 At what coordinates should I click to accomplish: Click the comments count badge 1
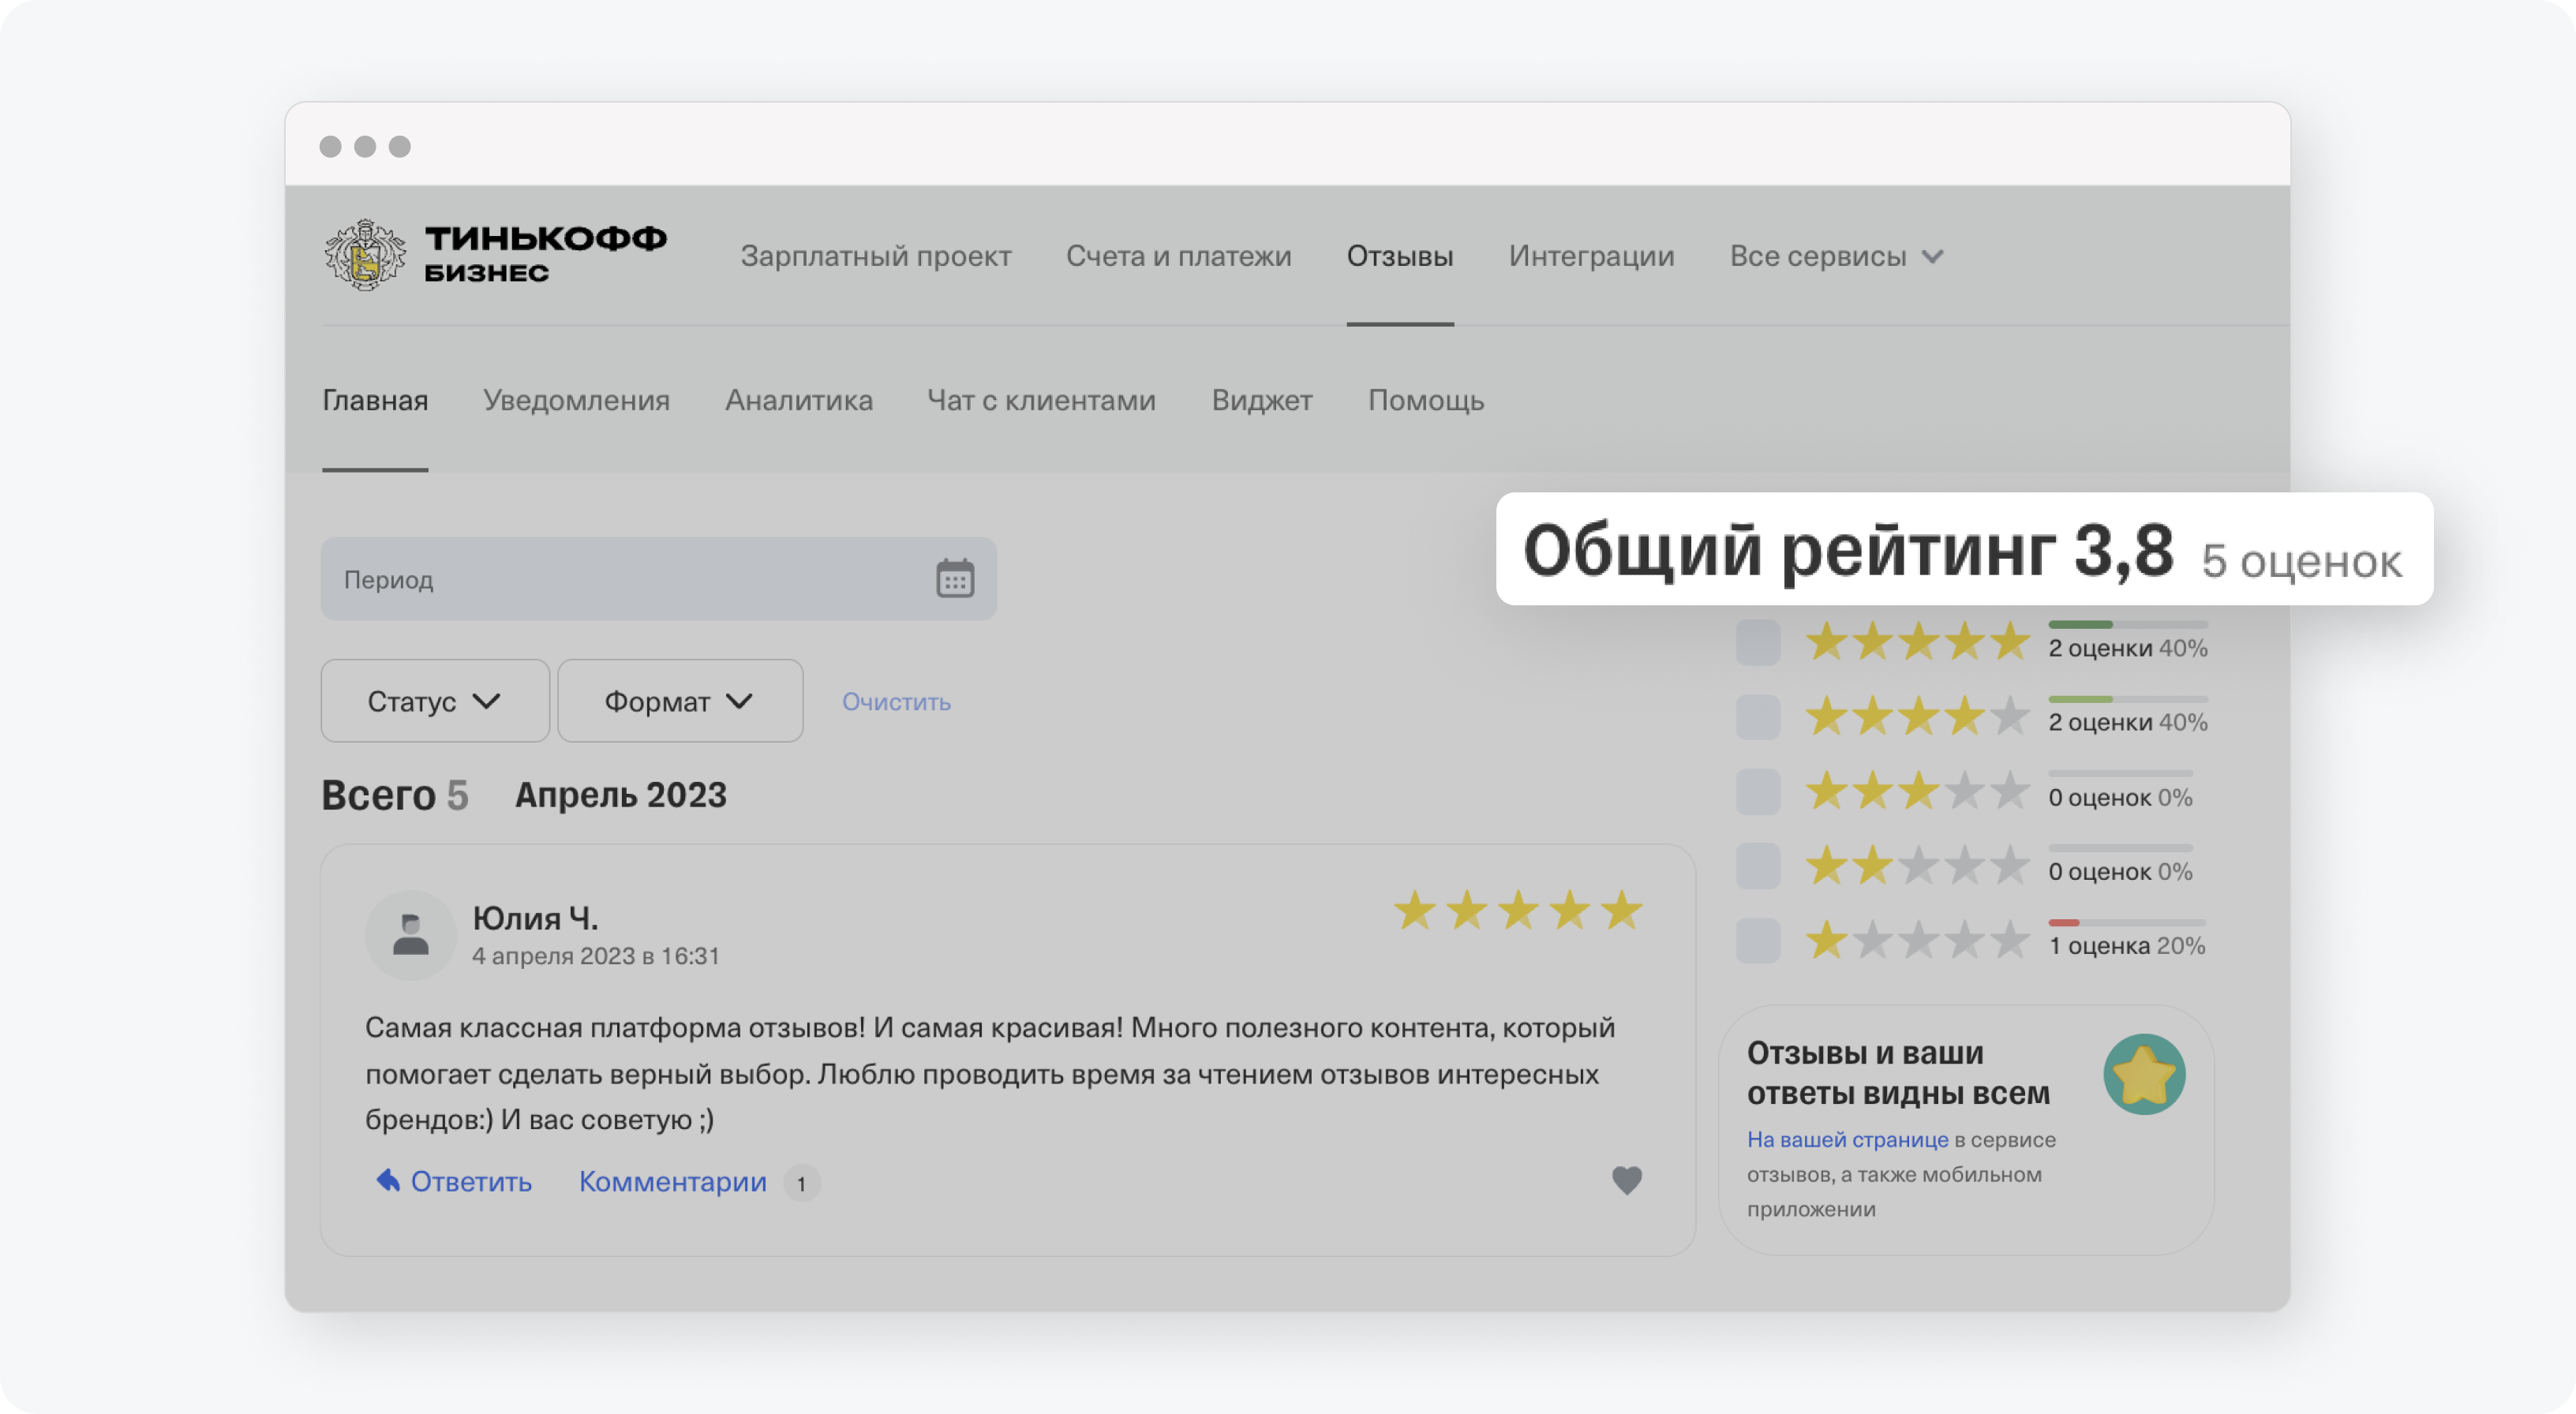pos(801,1183)
